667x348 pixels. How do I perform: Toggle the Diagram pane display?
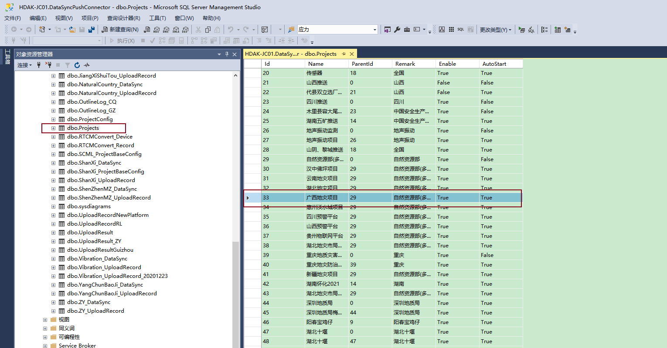(x=442, y=30)
